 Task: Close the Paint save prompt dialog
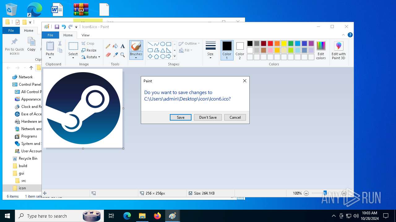pyautogui.click(x=245, y=81)
